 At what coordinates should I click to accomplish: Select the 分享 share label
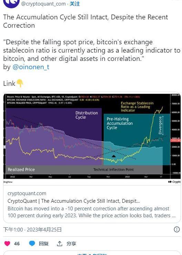click(x=71, y=244)
